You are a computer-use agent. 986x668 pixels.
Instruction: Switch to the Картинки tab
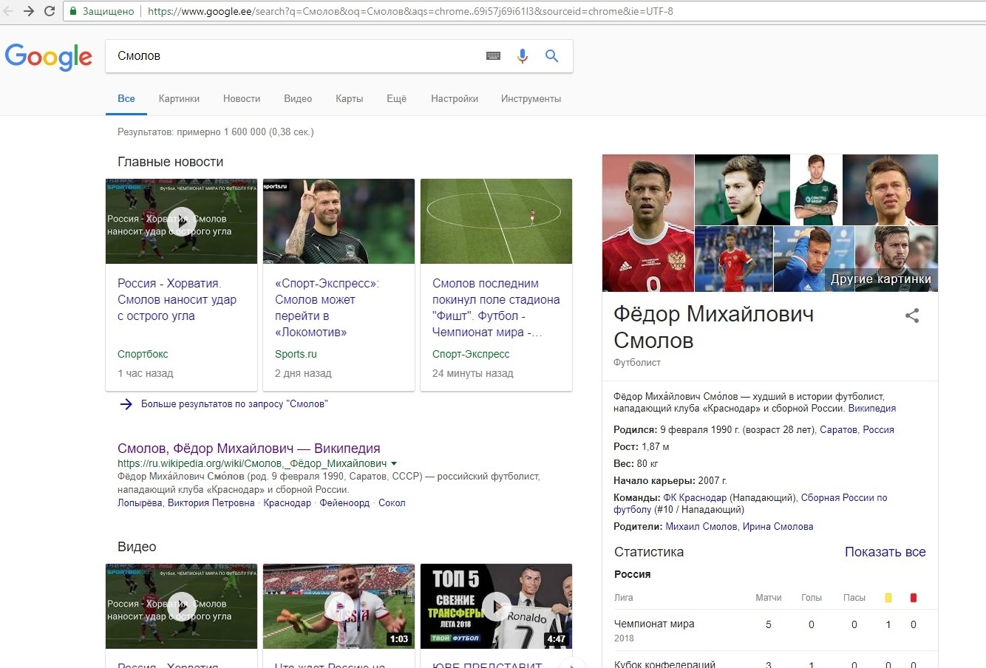pyautogui.click(x=179, y=98)
